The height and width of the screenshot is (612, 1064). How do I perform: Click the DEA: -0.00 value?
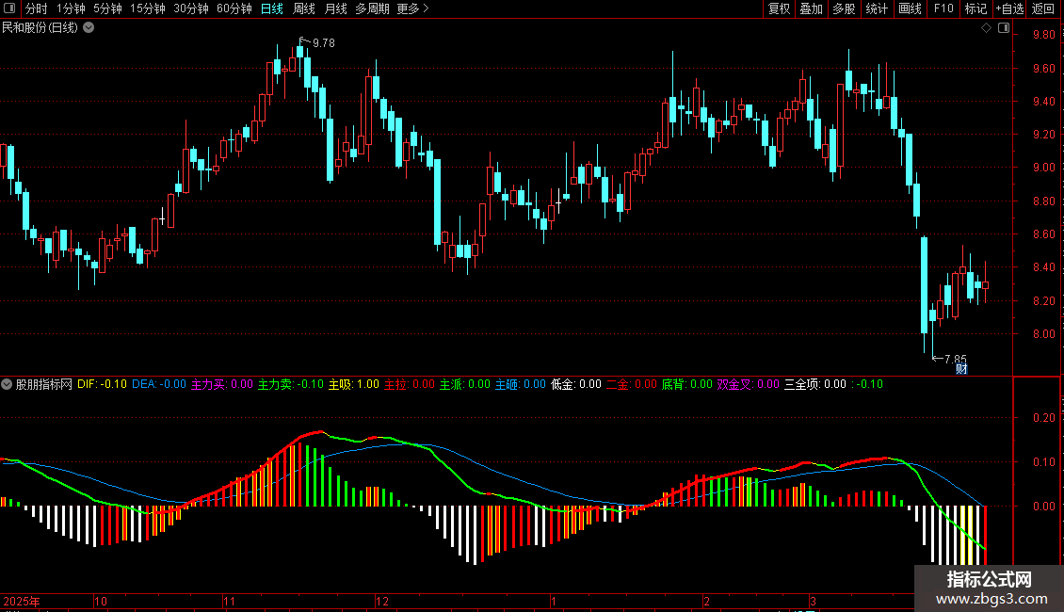159,384
